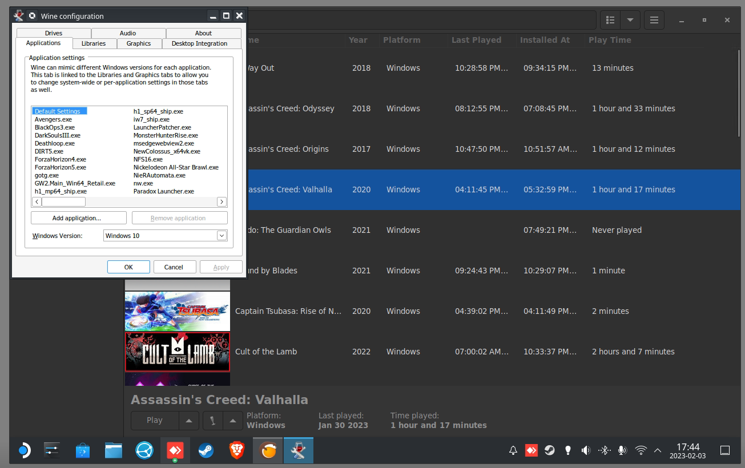745x468 pixels.
Task: Select Default Settings in the application list
Action: point(59,111)
